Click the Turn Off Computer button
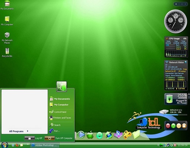This screenshot has height=148, width=190. [x=58, y=138]
